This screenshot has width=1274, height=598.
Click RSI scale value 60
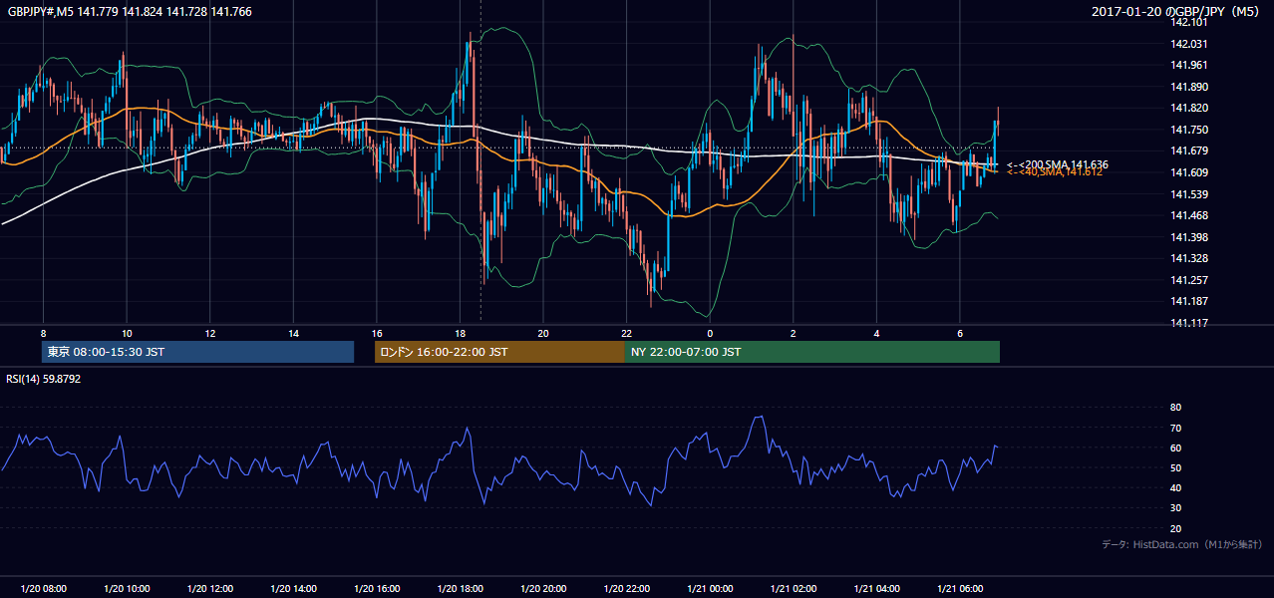click(x=1175, y=448)
